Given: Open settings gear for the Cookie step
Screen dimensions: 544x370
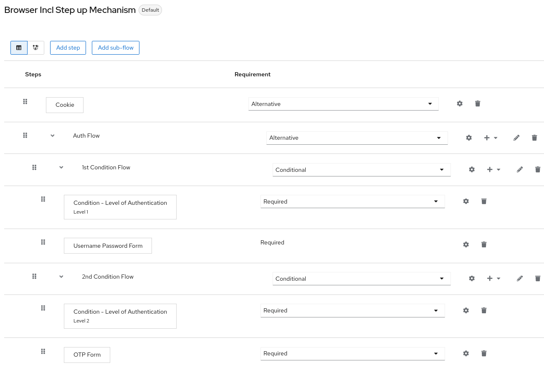Looking at the screenshot, I should pos(459,103).
